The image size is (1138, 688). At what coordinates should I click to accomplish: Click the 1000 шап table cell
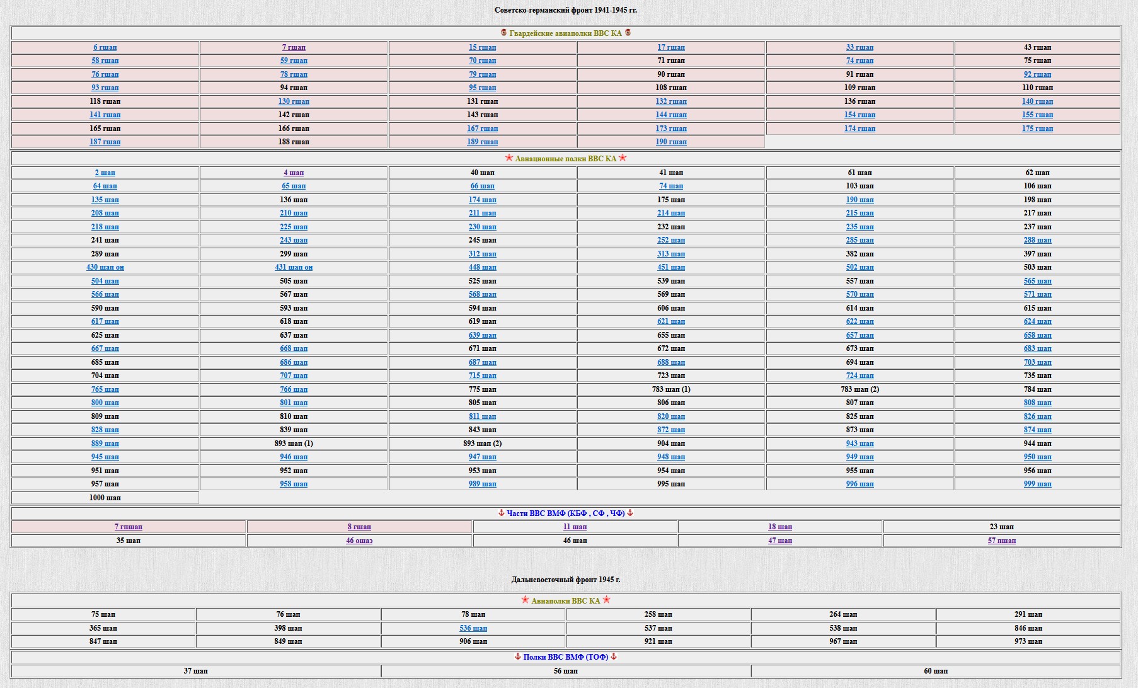(x=105, y=498)
